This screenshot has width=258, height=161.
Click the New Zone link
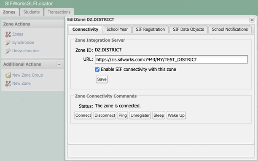(x=21, y=83)
